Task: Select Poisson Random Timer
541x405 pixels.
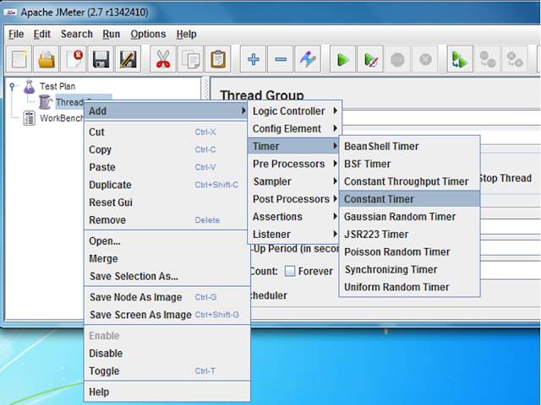Action: (x=409, y=251)
